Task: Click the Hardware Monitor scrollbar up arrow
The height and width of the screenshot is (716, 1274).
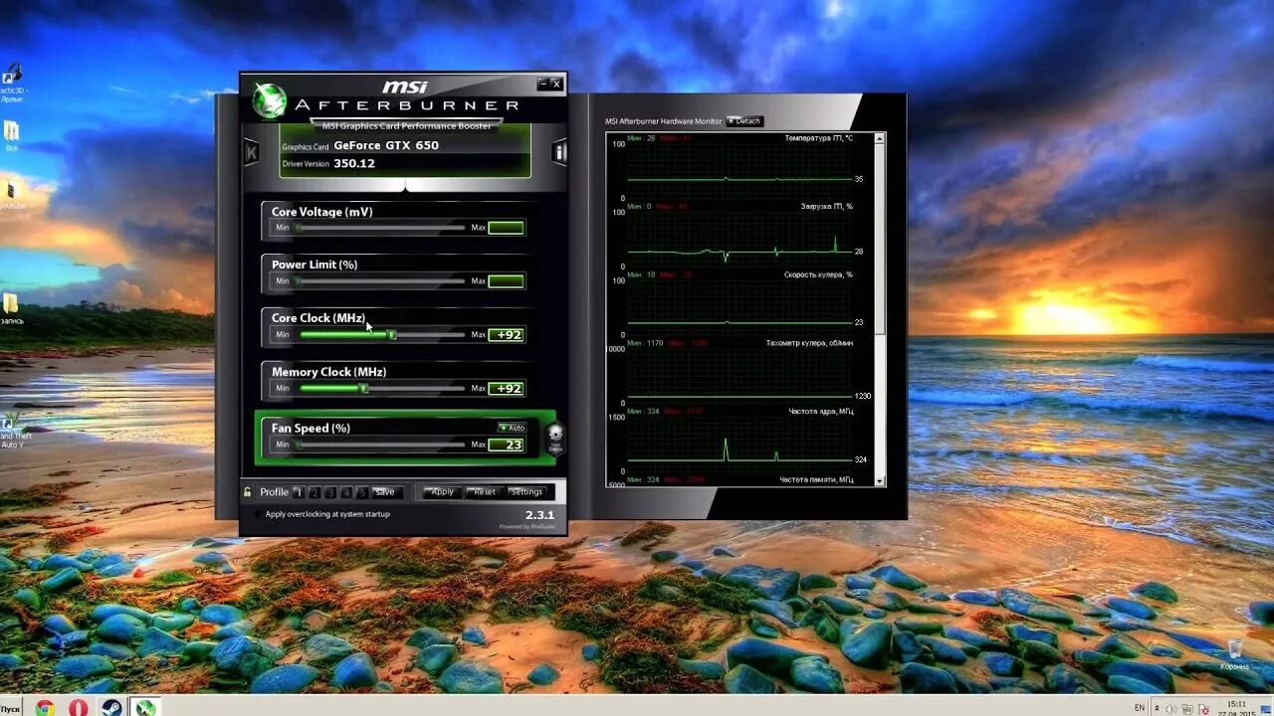Action: pos(879,138)
